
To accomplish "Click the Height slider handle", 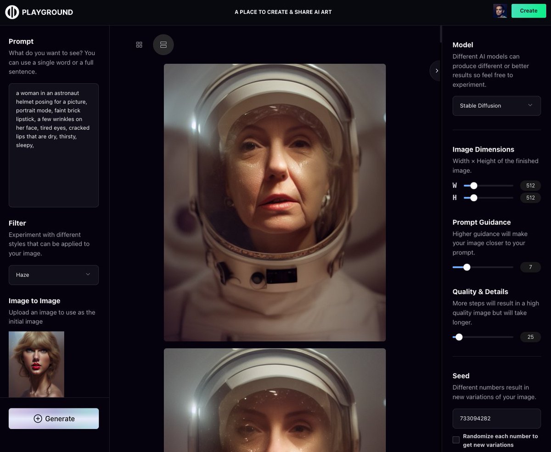I will click(x=474, y=198).
